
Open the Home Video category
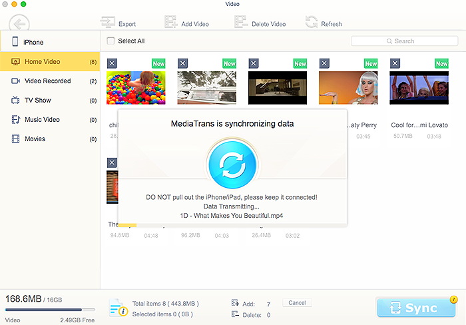point(50,61)
